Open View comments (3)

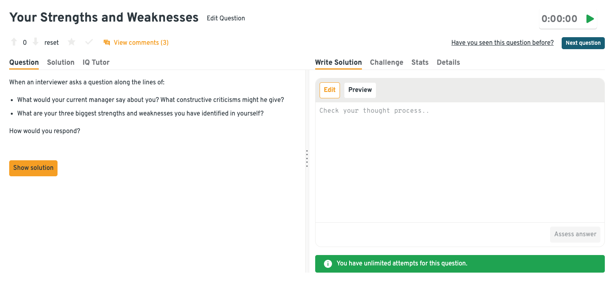pos(141,43)
